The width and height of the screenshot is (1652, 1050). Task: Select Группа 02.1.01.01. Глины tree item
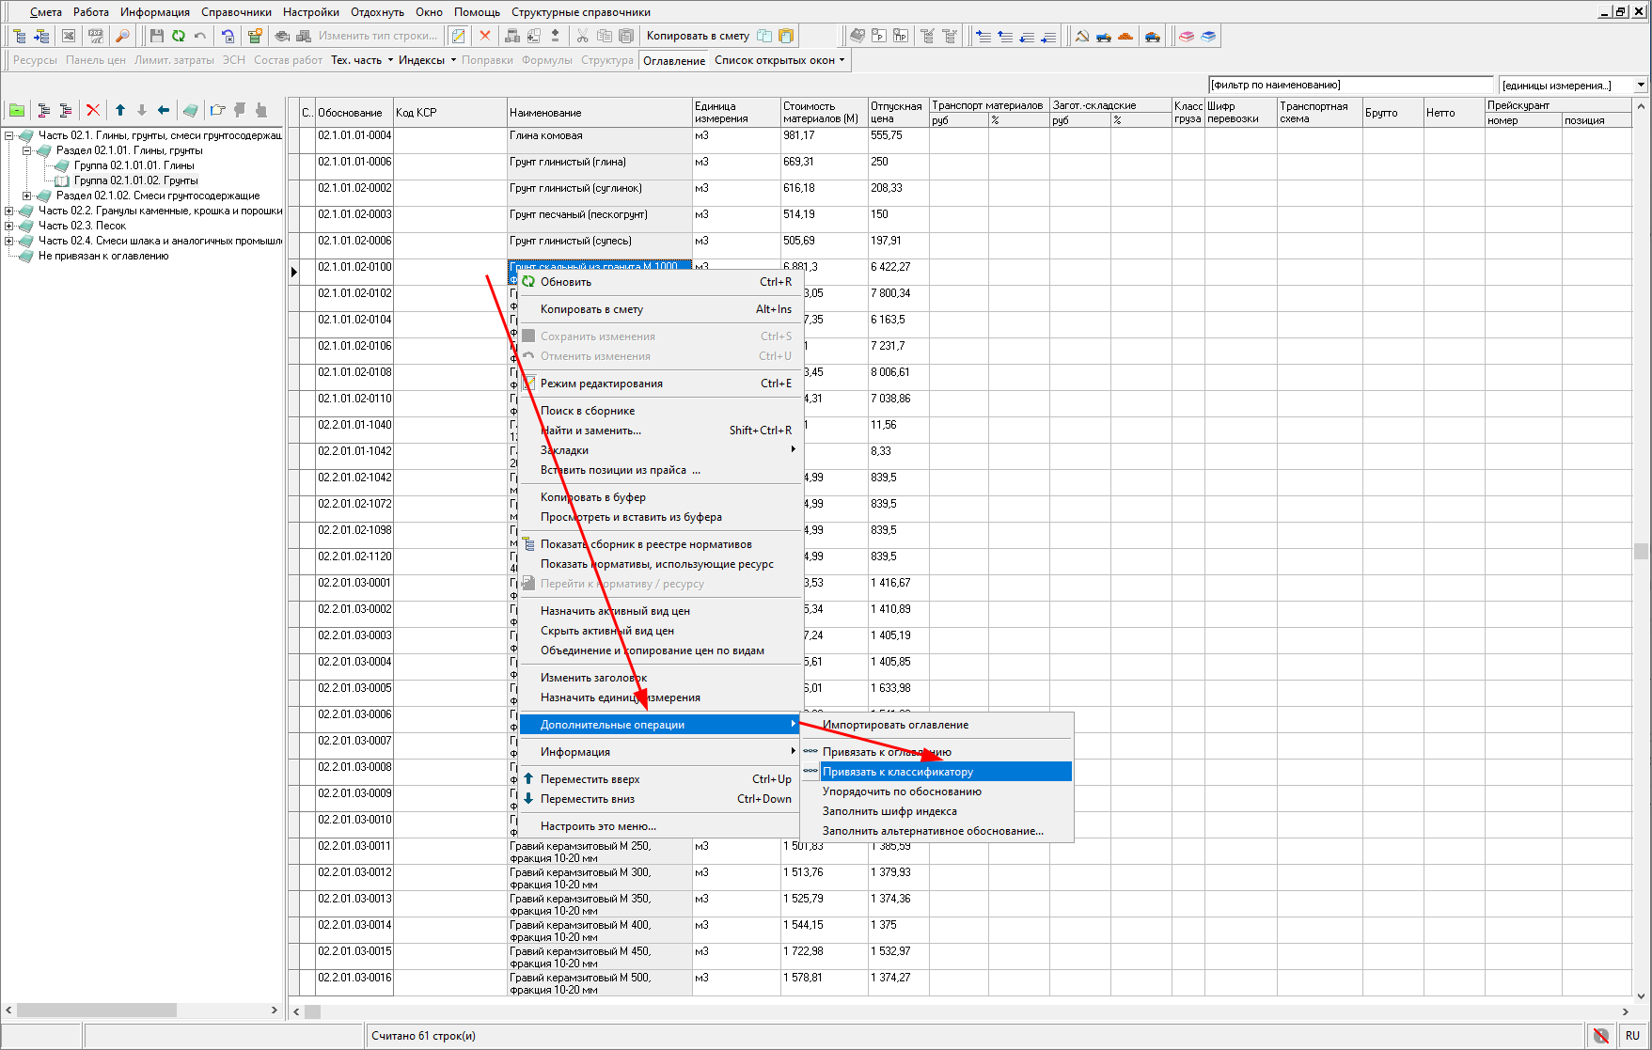pyautogui.click(x=134, y=165)
